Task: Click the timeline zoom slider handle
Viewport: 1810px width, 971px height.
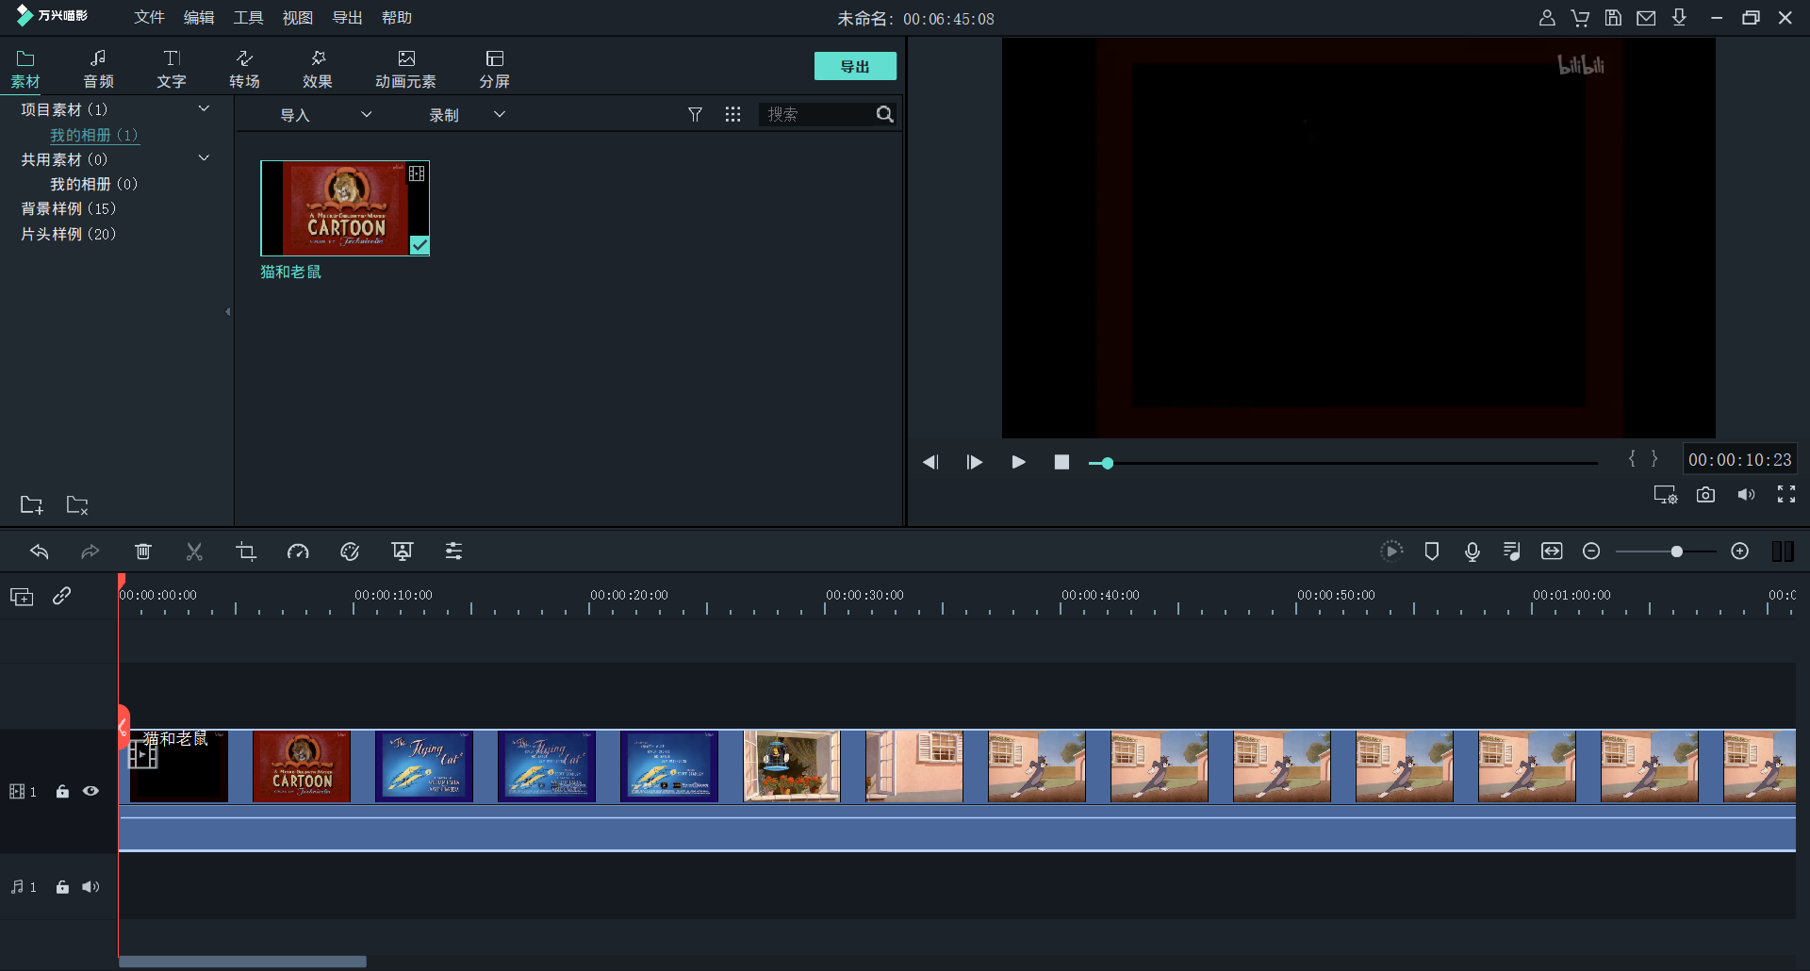Action: [1676, 551]
